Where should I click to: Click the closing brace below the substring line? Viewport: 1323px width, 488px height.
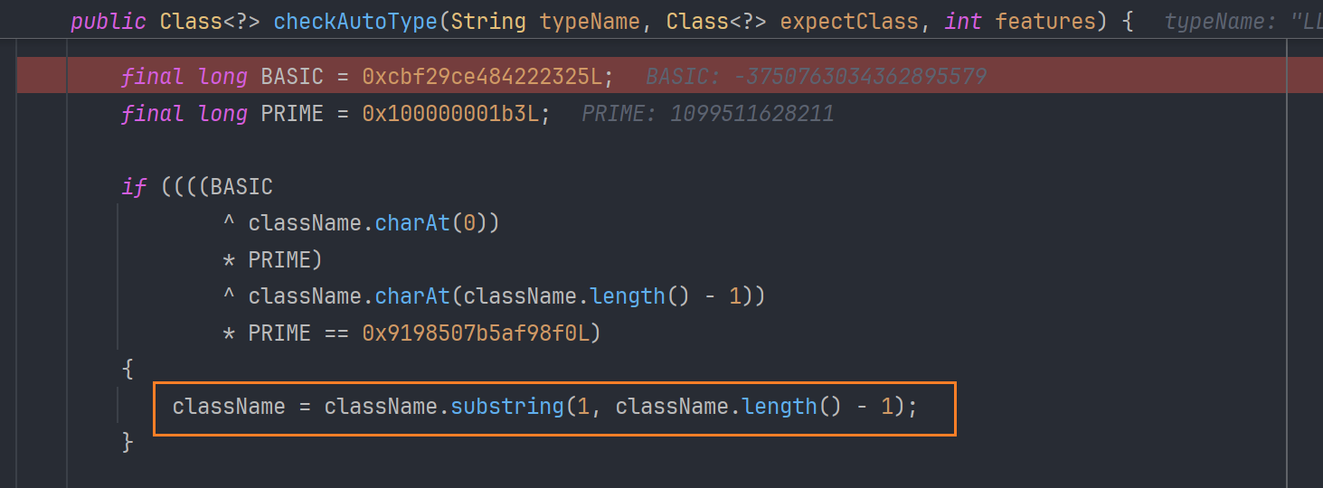click(x=128, y=443)
